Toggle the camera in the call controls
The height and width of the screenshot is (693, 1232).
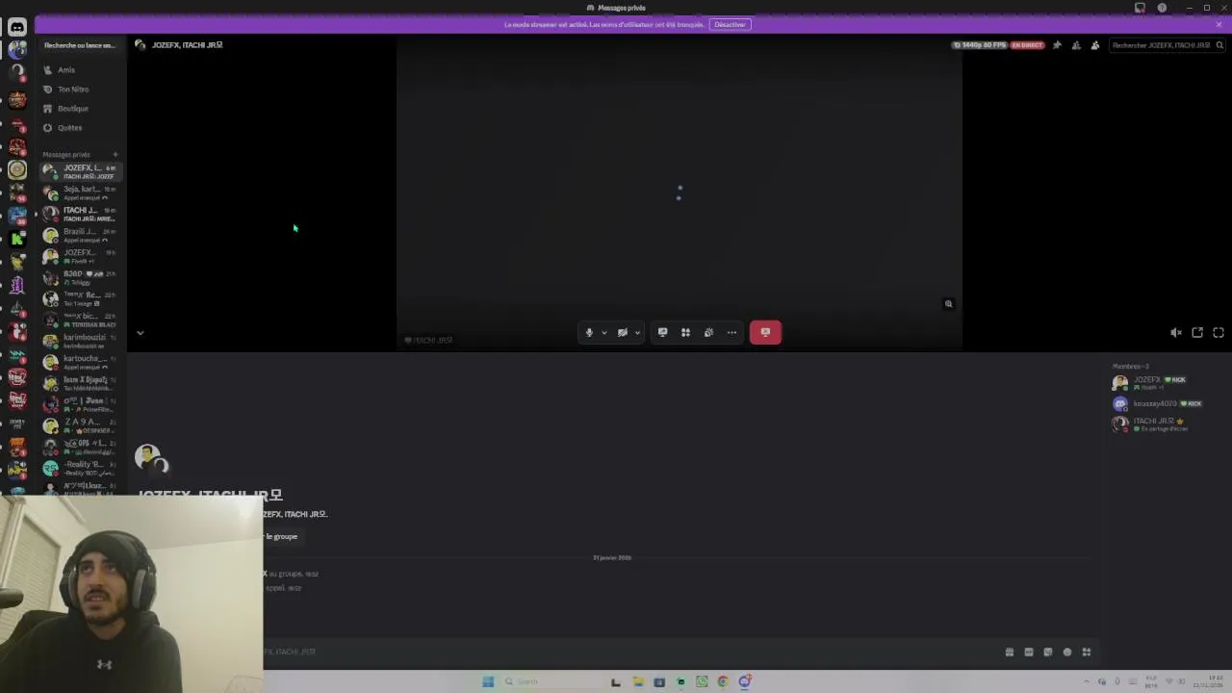[x=622, y=333]
